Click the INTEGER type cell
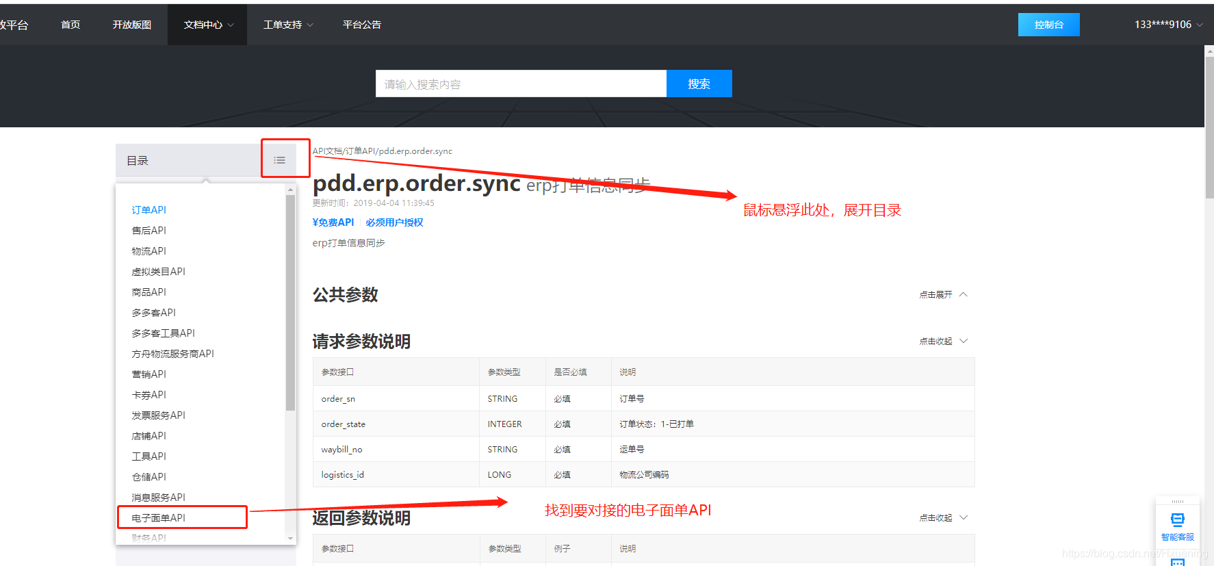 513,424
